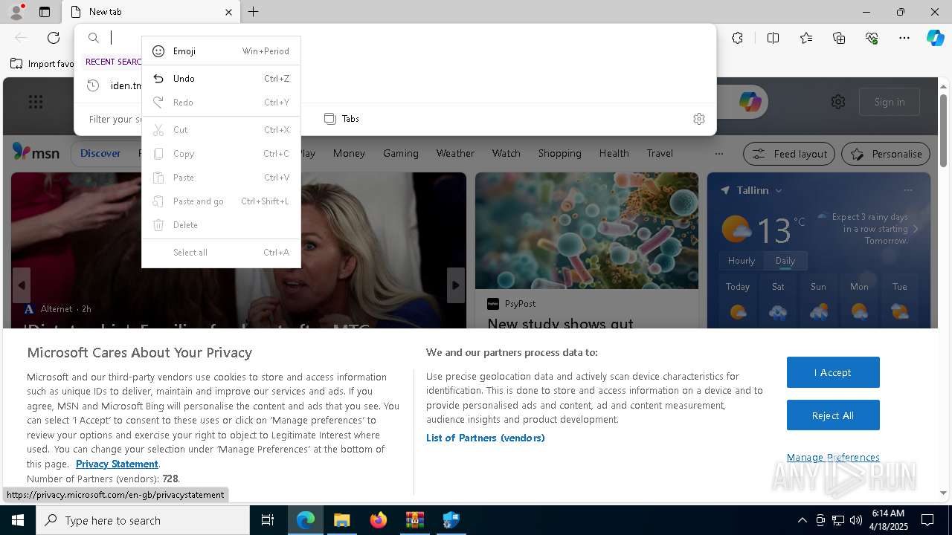Screen dimensions: 952x535
Task: Open more MSN categories ellipsis
Action: pos(718,154)
